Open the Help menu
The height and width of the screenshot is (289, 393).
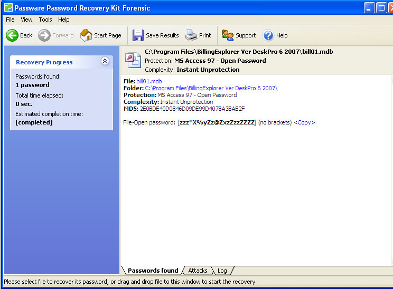[x=64, y=20]
